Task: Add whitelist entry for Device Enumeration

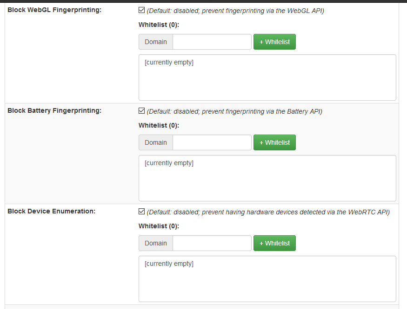Action: [x=274, y=243]
